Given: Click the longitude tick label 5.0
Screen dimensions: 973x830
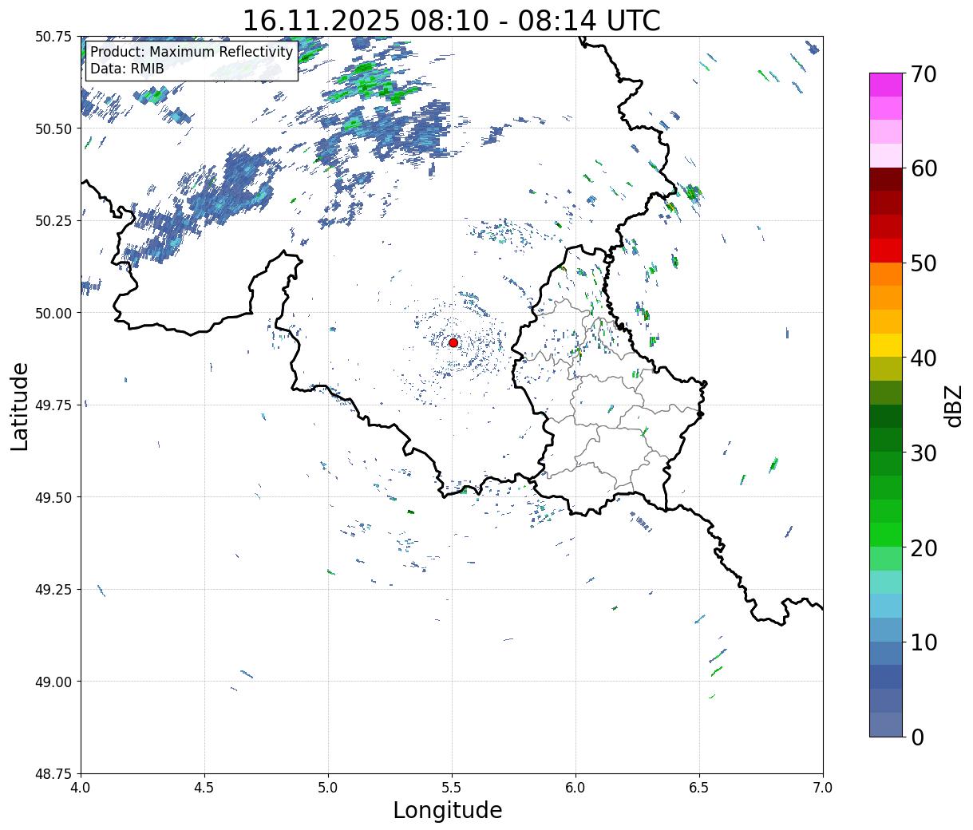Looking at the screenshot, I should (328, 787).
